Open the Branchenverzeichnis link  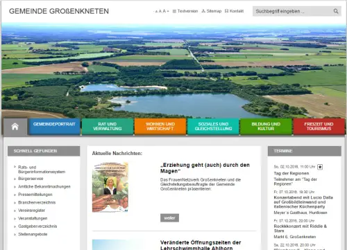[37, 202]
